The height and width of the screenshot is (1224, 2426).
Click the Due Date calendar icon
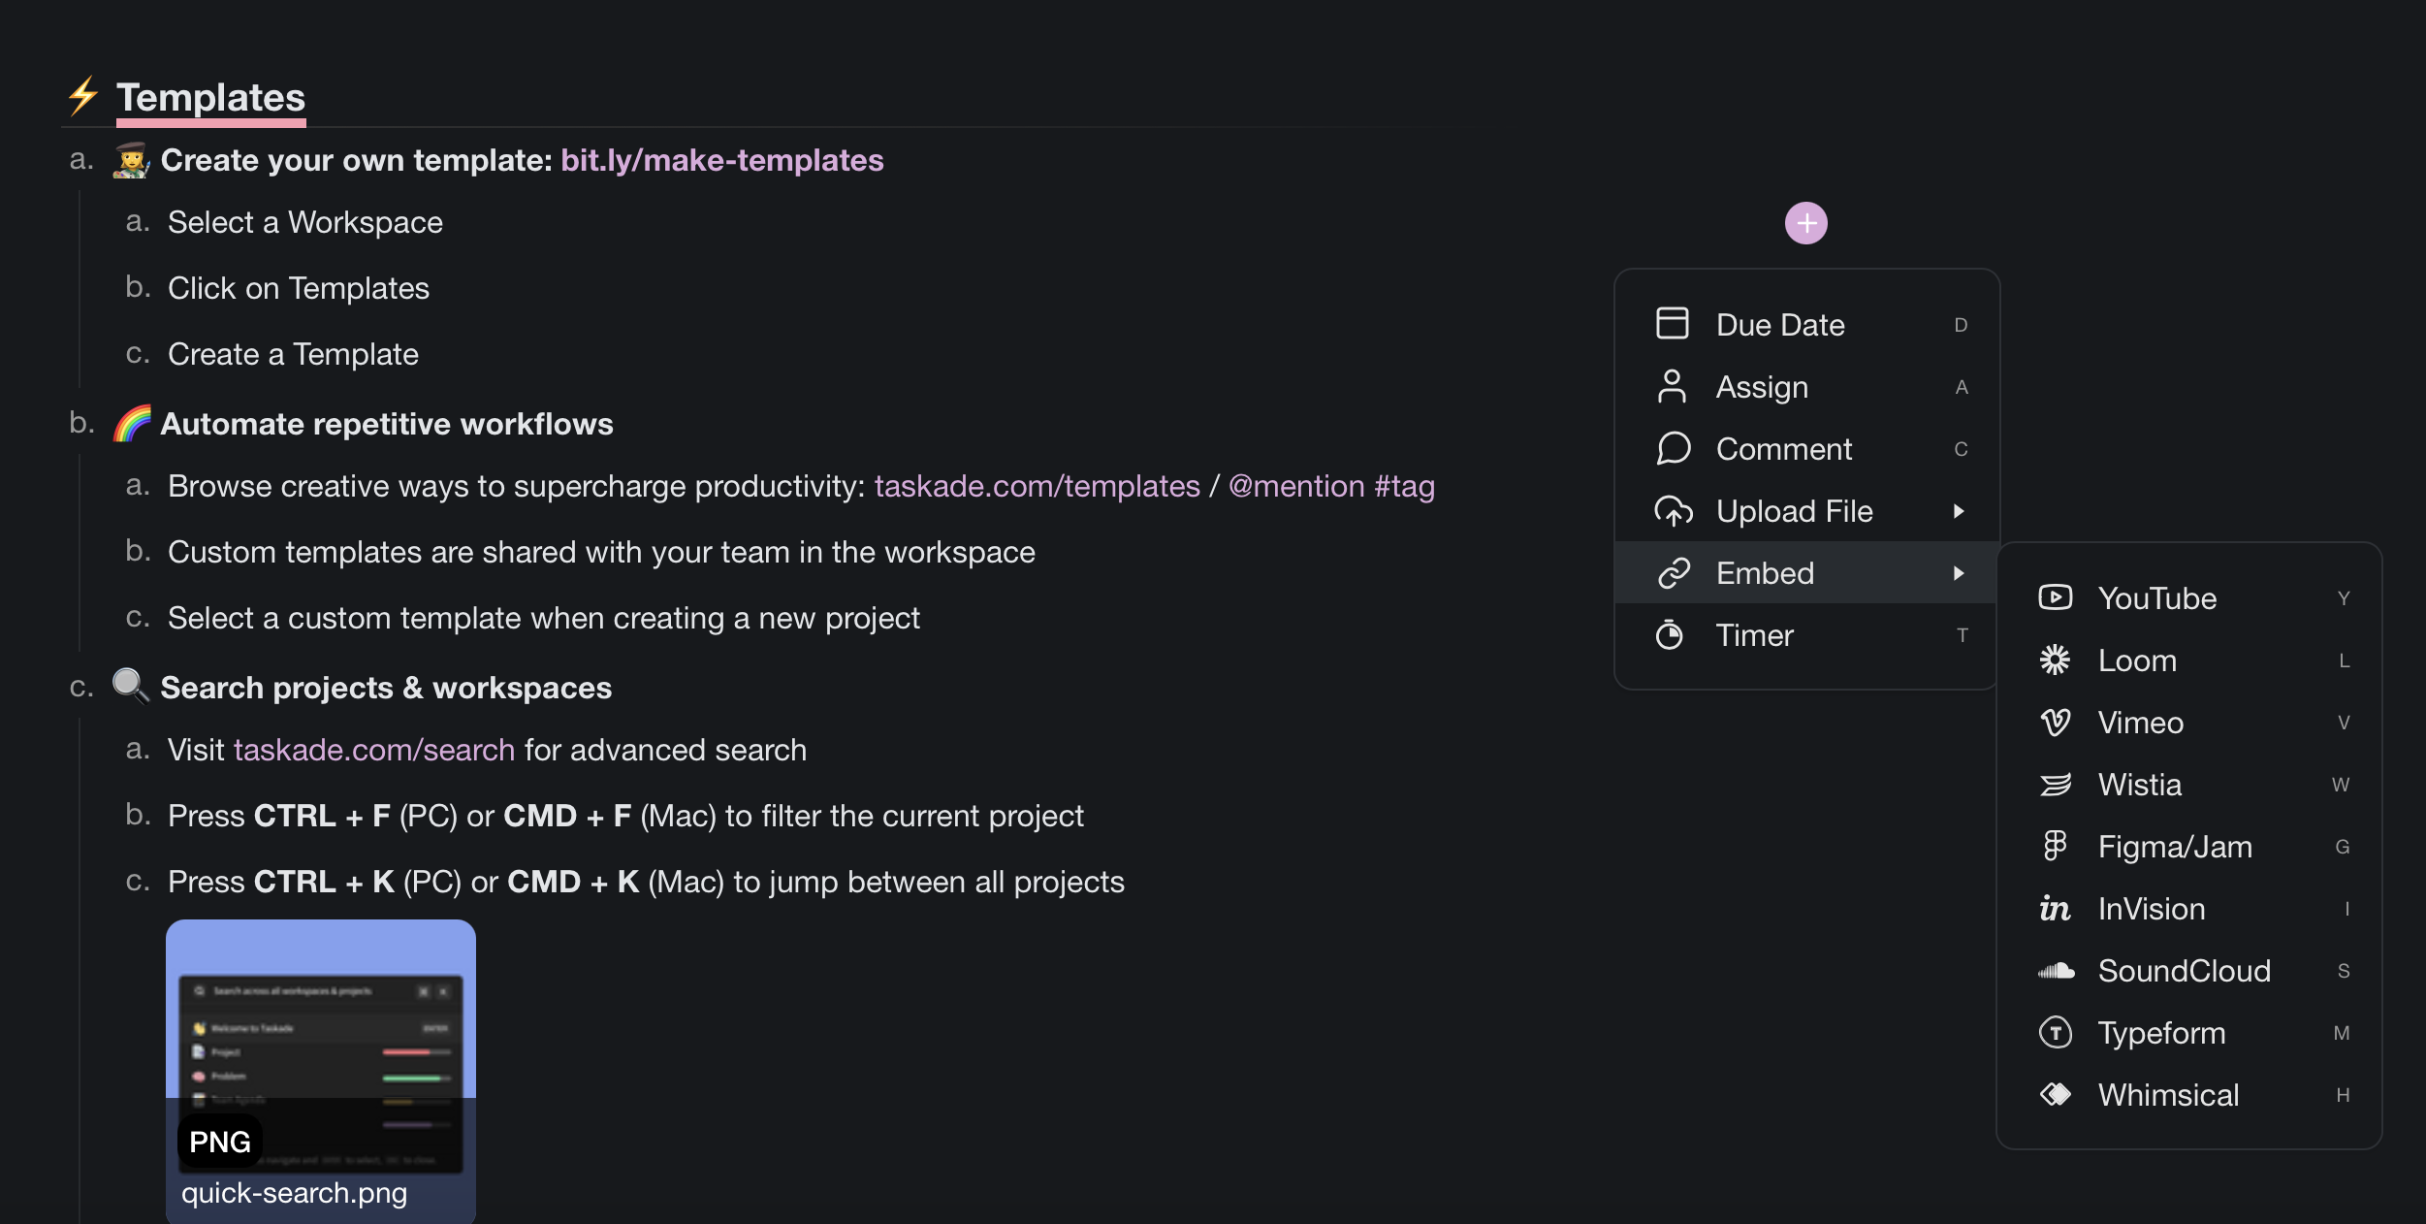pos(1672,324)
